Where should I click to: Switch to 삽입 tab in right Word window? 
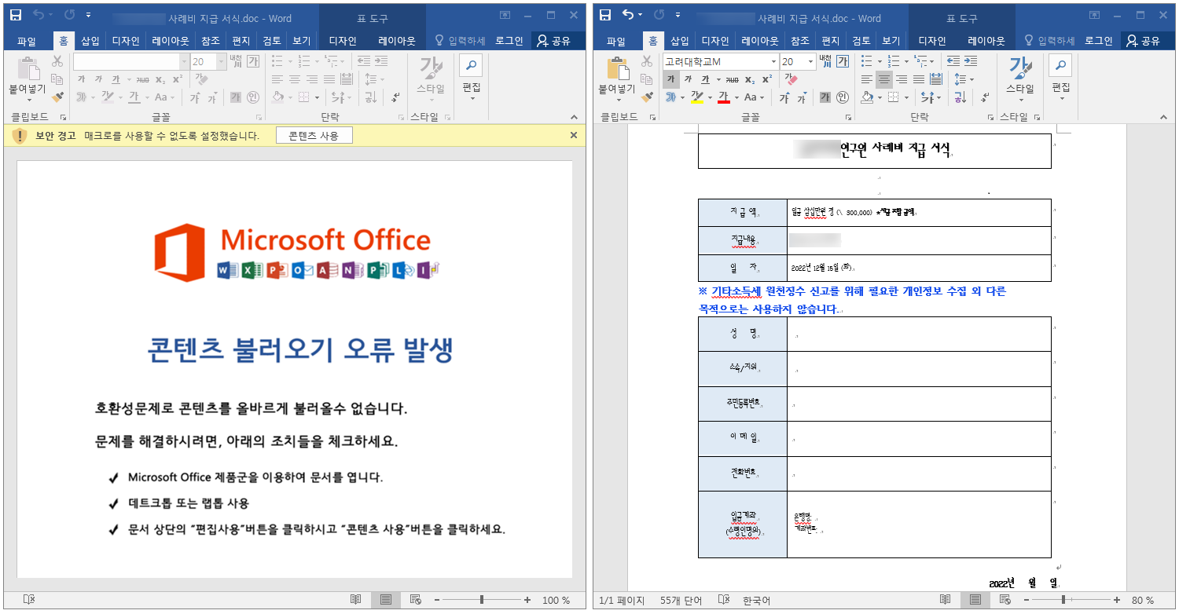click(x=680, y=41)
